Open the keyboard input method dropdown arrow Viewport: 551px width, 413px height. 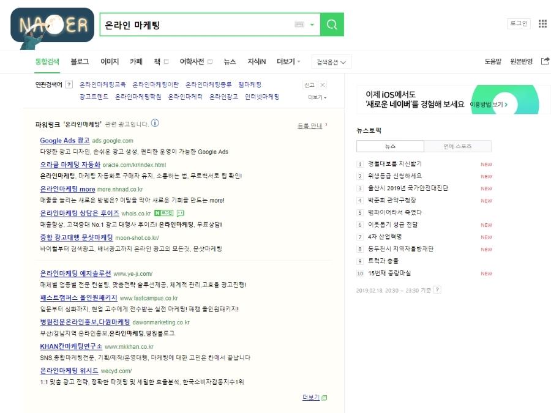pos(312,24)
